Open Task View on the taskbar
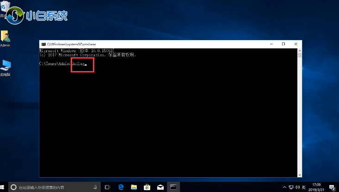This screenshot has height=192, width=339. click(107, 187)
